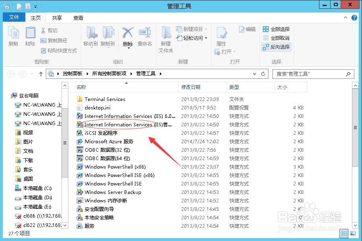Image resolution: width=362 pixels, height=241 pixels.
Task: Click the Cut (剪切) scissors icon
Action: [x=43, y=30]
